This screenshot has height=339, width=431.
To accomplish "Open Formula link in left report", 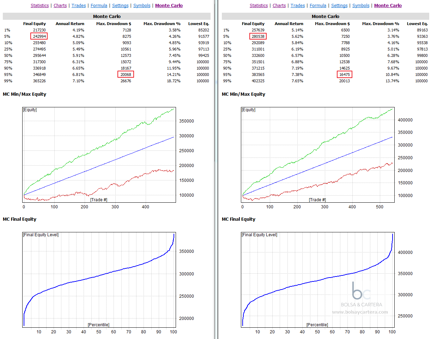I will pyautogui.click(x=99, y=6).
